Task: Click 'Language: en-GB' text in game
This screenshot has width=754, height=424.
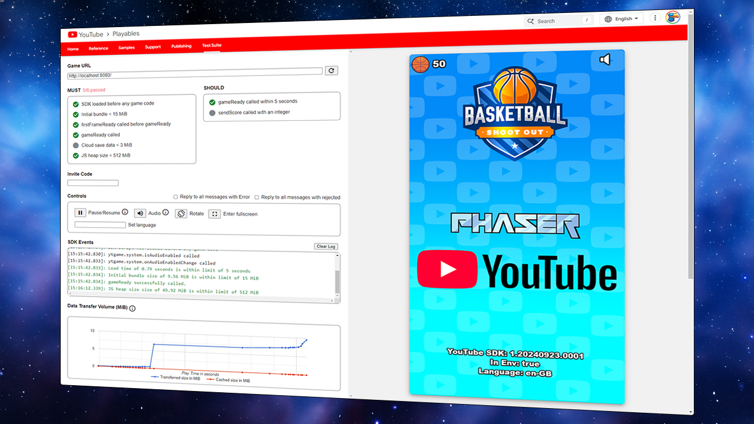Action: point(515,373)
